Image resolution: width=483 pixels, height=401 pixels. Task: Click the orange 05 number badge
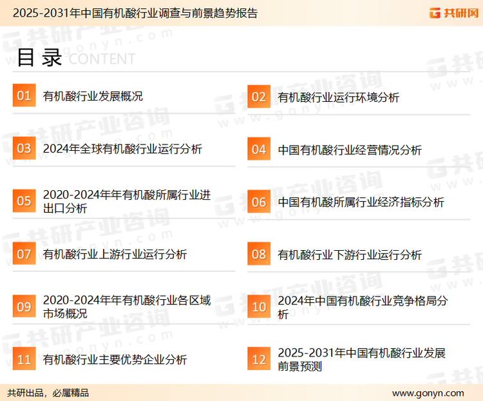[24, 200]
